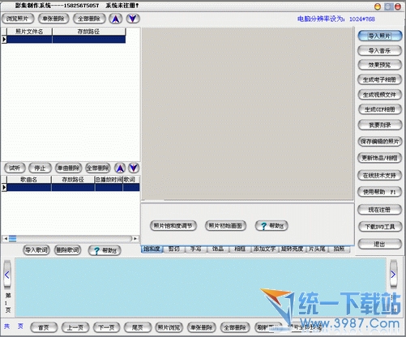Open 帮助 beside the 删除歌词 button
The width and height of the screenshot is (406, 337).
105,250
